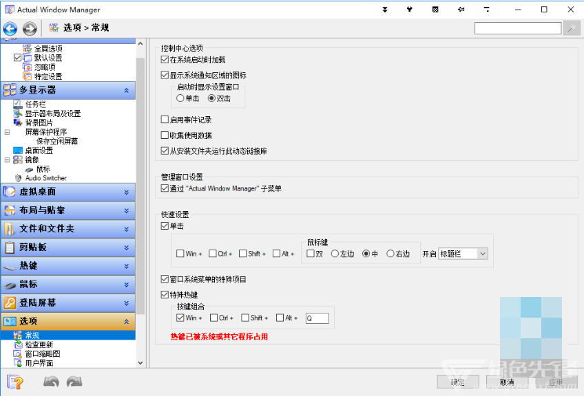Click the redo arrow in bottom bar
Viewport: 584px width, 396px height.
(x=74, y=382)
